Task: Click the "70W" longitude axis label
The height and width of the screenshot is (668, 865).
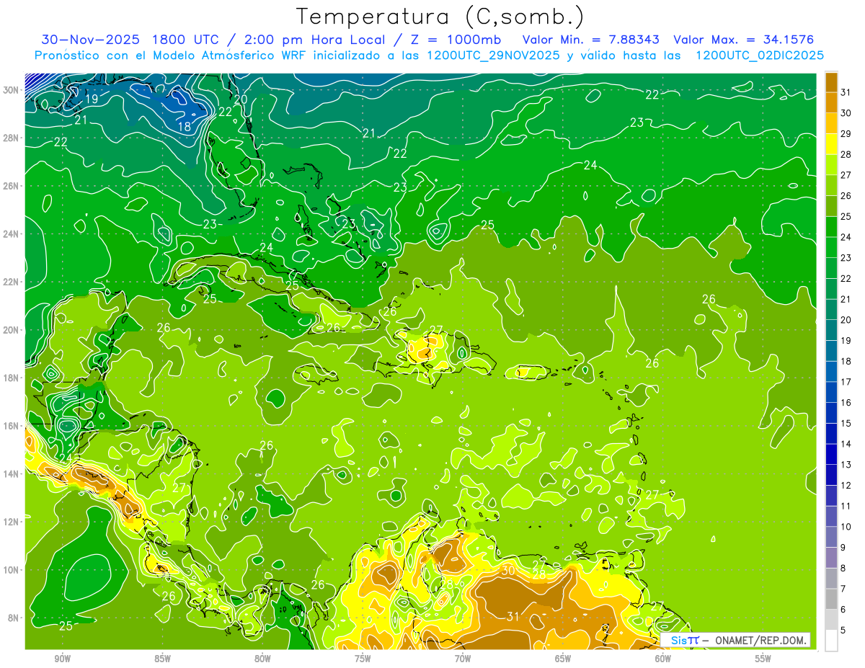Action: [x=463, y=659]
